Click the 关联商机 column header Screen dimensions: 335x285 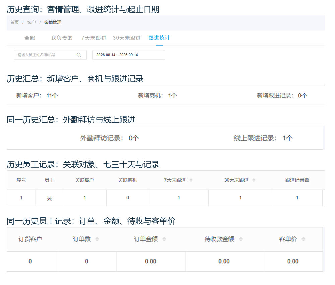coord(128,180)
